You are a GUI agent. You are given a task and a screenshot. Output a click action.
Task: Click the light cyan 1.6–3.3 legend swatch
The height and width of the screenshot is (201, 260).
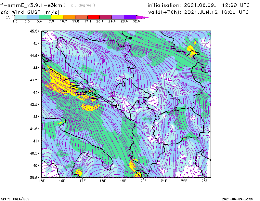coord(21,17)
